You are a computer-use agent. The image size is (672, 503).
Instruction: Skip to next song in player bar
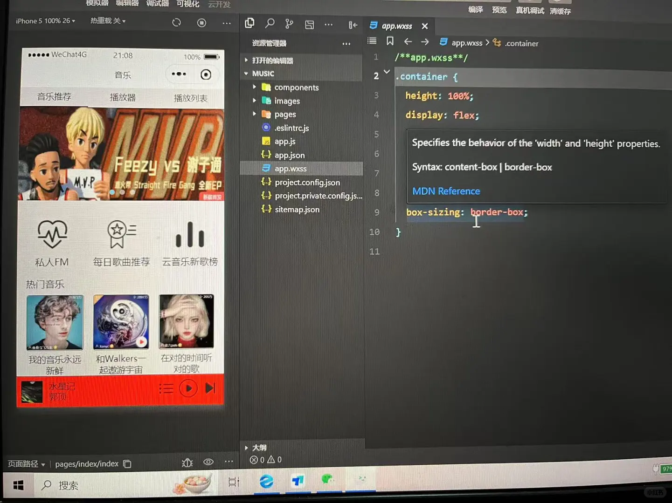tap(210, 388)
